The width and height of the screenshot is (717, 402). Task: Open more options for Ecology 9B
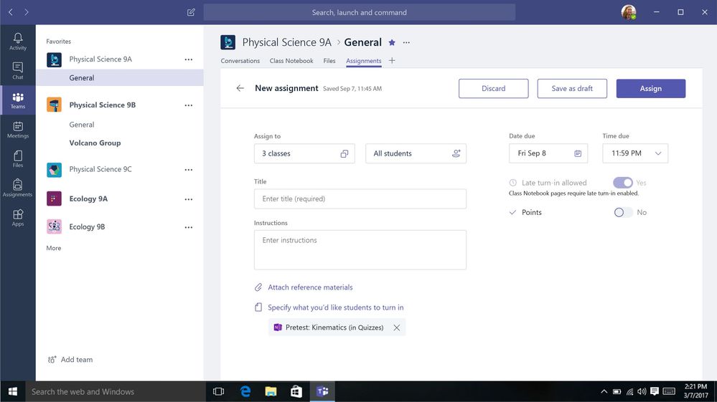coord(188,226)
